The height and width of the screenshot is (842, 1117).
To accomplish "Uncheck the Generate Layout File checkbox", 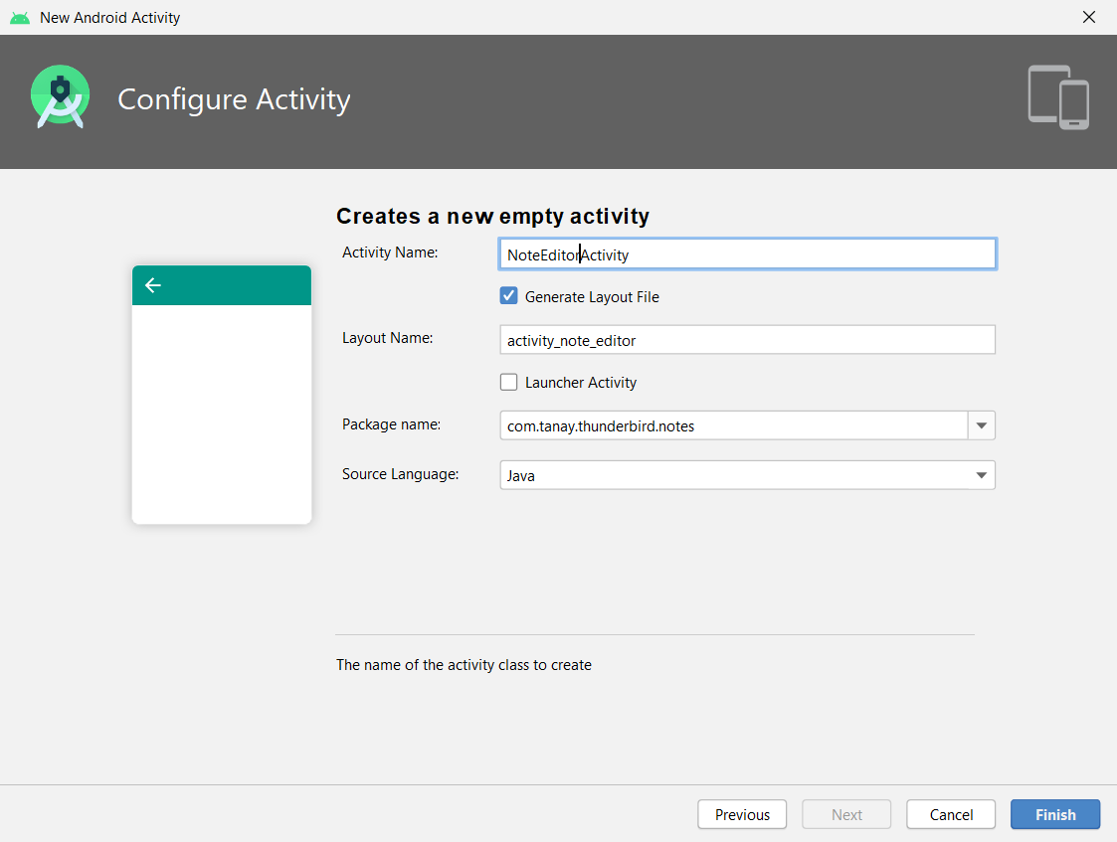I will pyautogui.click(x=508, y=296).
